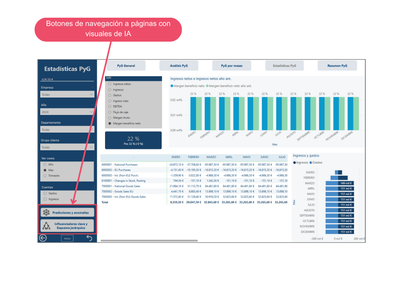Image resolution: width=403 pixels, height=302 pixels.
Task: Check the Ingresos box under Cuentas
Action: pyautogui.click(x=45, y=199)
